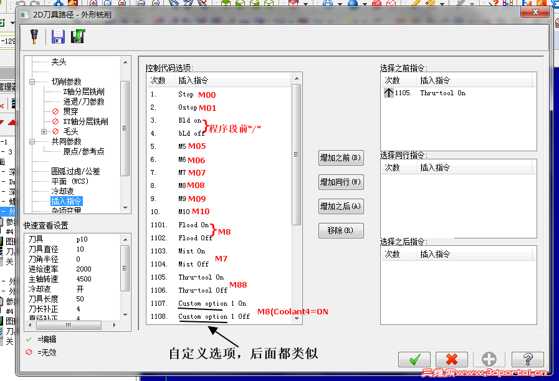Select row 1108 Custom option 1 Off
559x381 pixels.
click(219, 316)
